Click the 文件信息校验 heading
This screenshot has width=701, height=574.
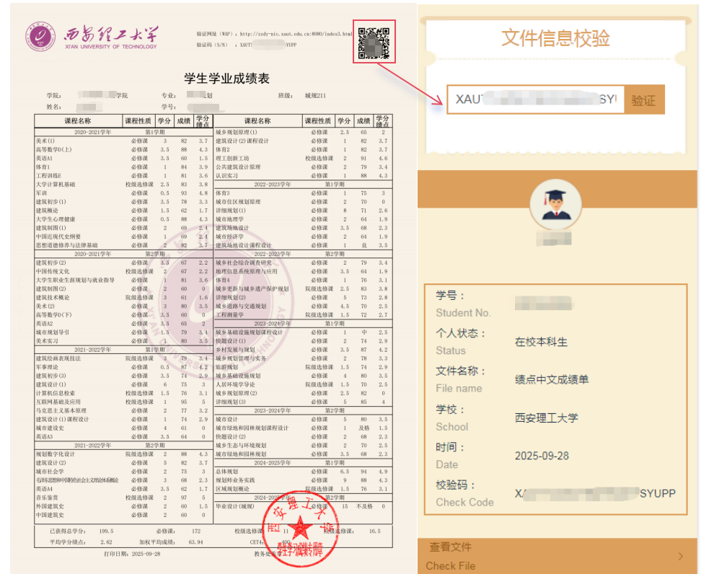555,37
